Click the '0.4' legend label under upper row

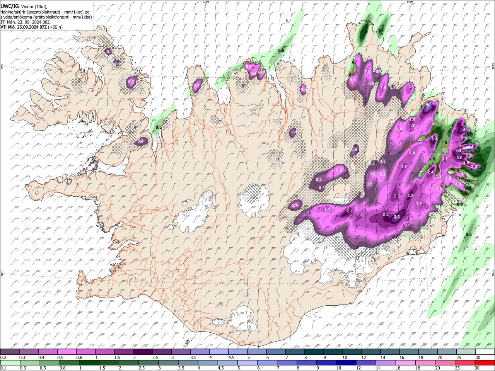pyautogui.click(x=41, y=357)
